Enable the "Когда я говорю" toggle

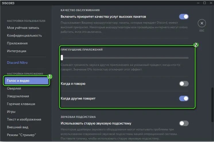(x=184, y=84)
